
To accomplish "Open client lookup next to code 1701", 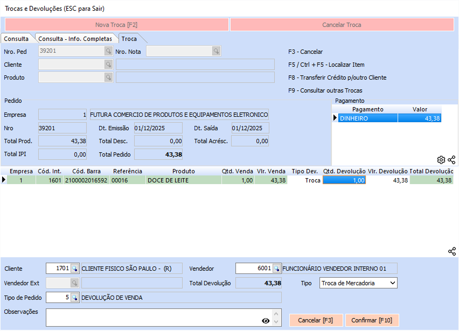I will (x=75, y=268).
